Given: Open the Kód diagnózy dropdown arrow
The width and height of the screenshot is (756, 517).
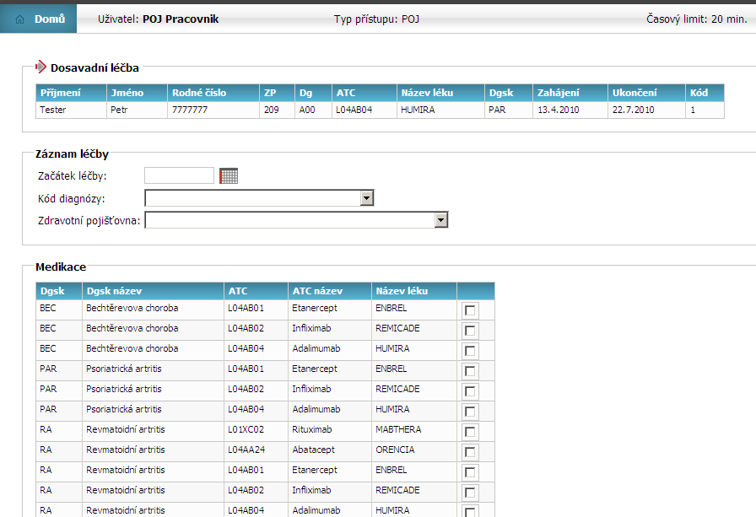Looking at the screenshot, I should point(366,197).
